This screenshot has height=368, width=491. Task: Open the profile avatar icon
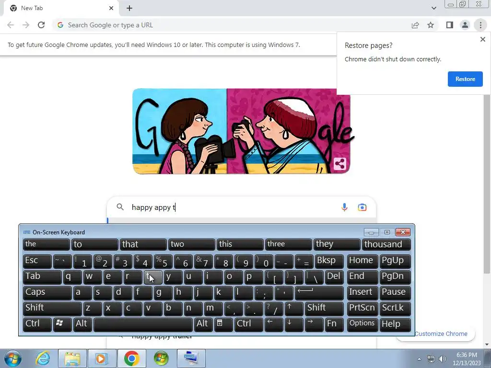tap(465, 25)
